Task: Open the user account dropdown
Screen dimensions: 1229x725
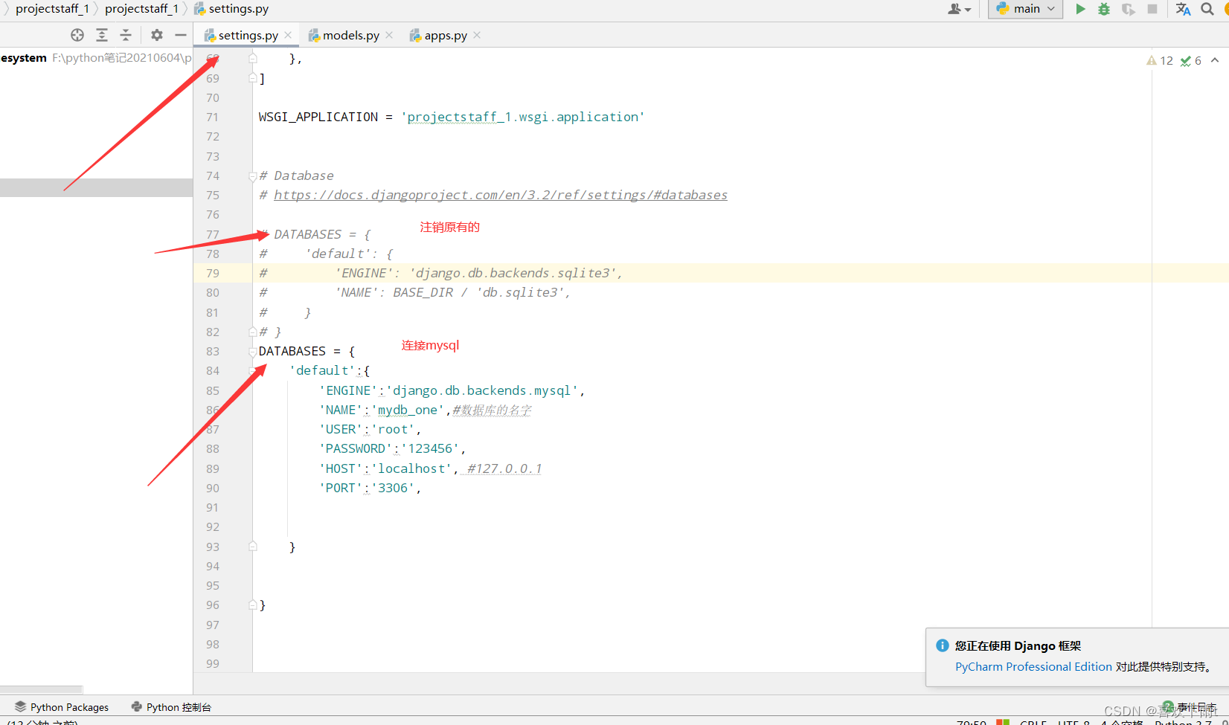Action: pyautogui.click(x=960, y=9)
